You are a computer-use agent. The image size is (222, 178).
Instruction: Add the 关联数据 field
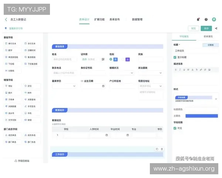pos(12,106)
